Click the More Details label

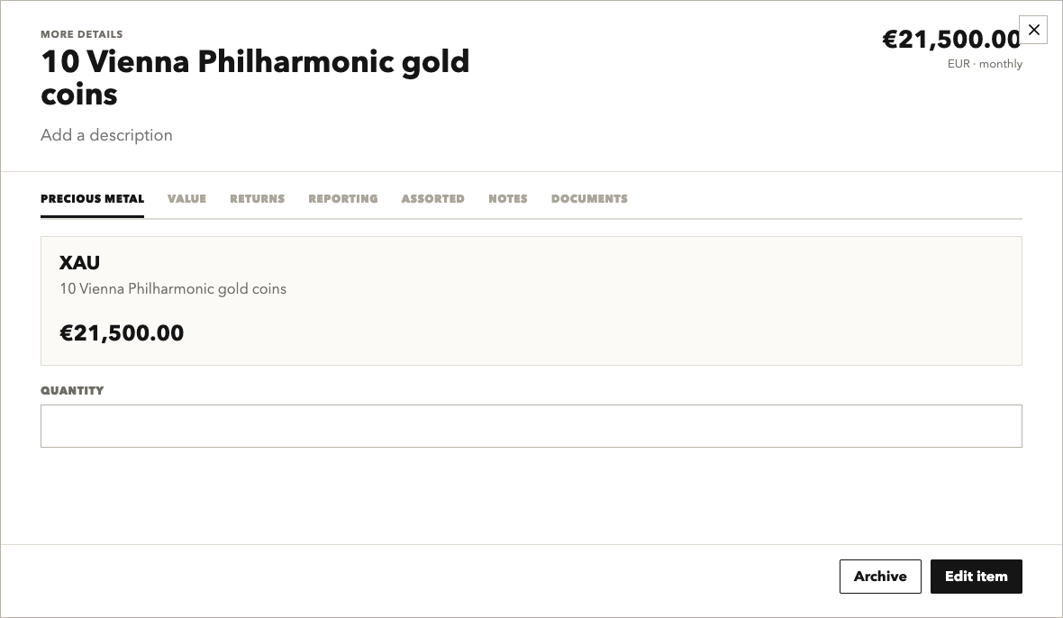81,34
